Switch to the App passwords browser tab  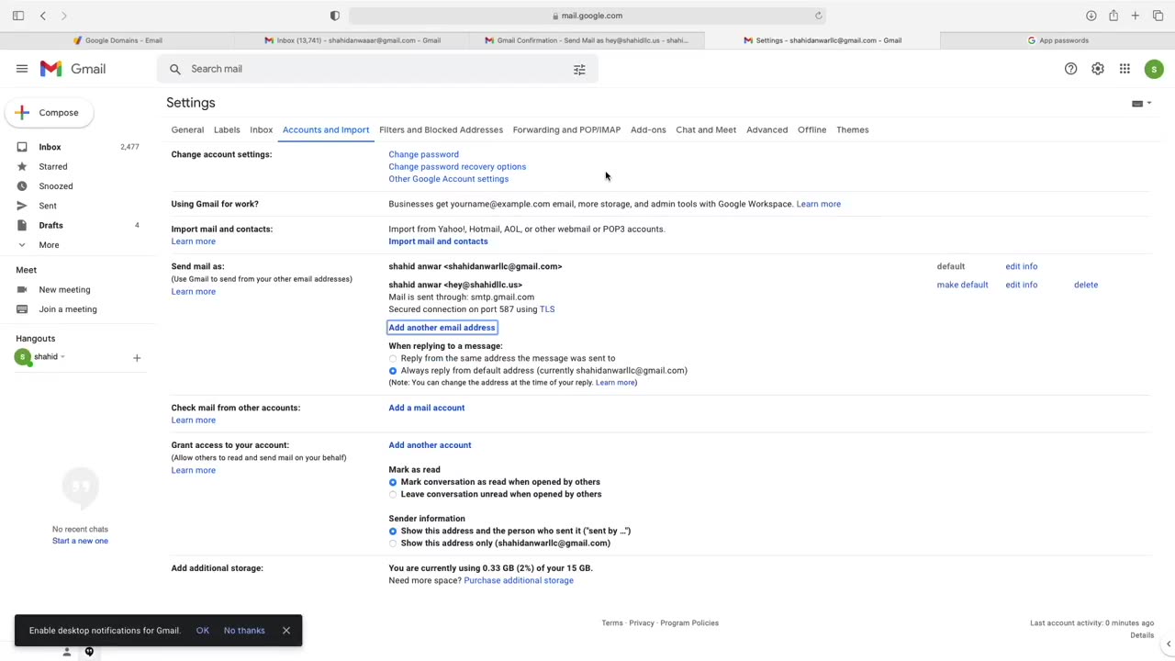(x=1057, y=40)
